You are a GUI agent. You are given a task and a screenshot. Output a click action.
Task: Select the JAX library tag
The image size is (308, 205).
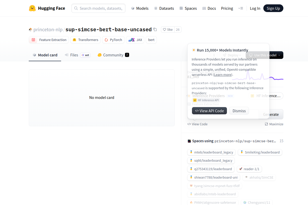click(135, 40)
